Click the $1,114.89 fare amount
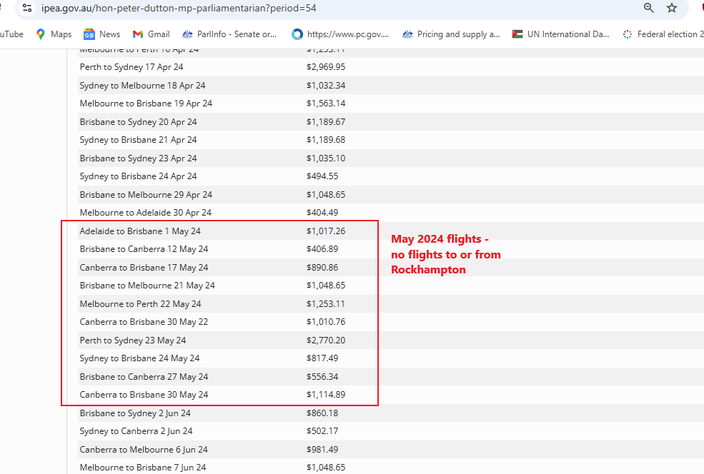This screenshot has height=474, width=704. coord(326,394)
